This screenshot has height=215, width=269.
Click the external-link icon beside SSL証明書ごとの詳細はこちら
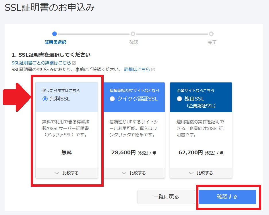point(74,63)
